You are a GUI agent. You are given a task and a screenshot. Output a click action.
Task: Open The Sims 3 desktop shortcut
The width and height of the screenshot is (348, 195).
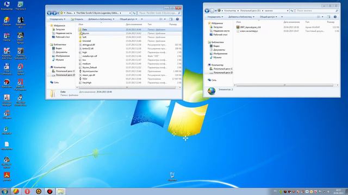[21, 6]
